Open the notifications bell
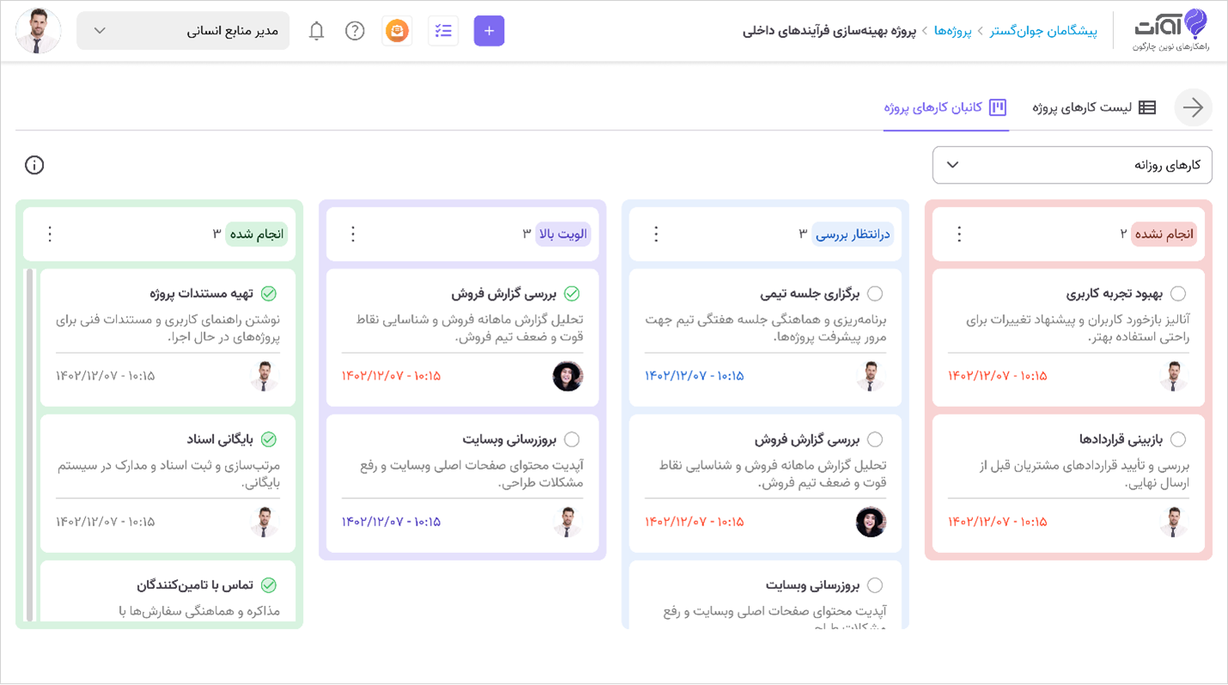 [315, 30]
